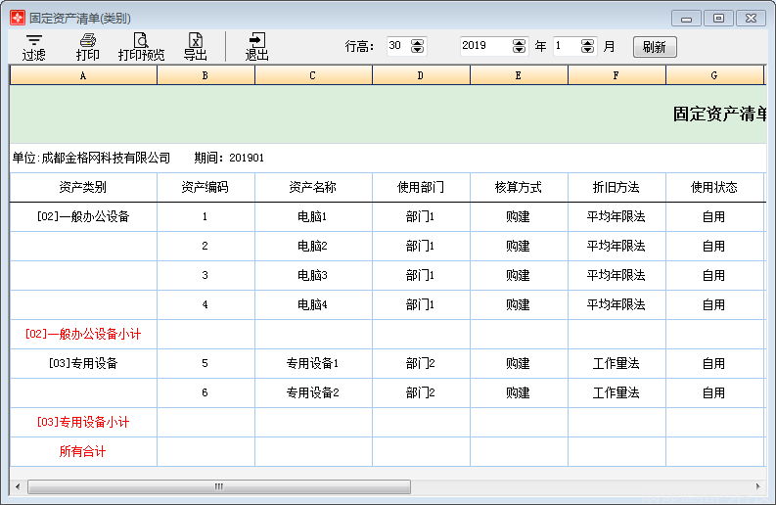
Task: Click the [02]一般办公设备小计 subtotal row
Action: (83, 335)
